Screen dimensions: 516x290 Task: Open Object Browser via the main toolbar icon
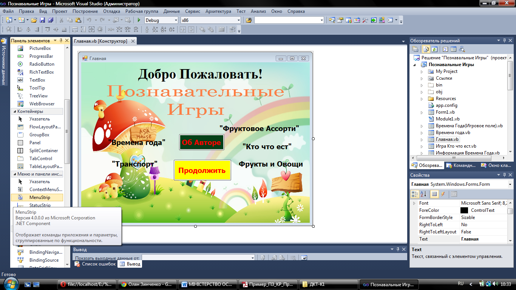tap(357, 20)
